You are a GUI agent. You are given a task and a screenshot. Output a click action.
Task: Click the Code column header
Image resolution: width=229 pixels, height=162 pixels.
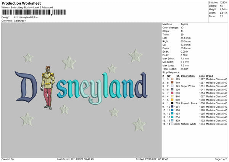[x=202, y=76]
